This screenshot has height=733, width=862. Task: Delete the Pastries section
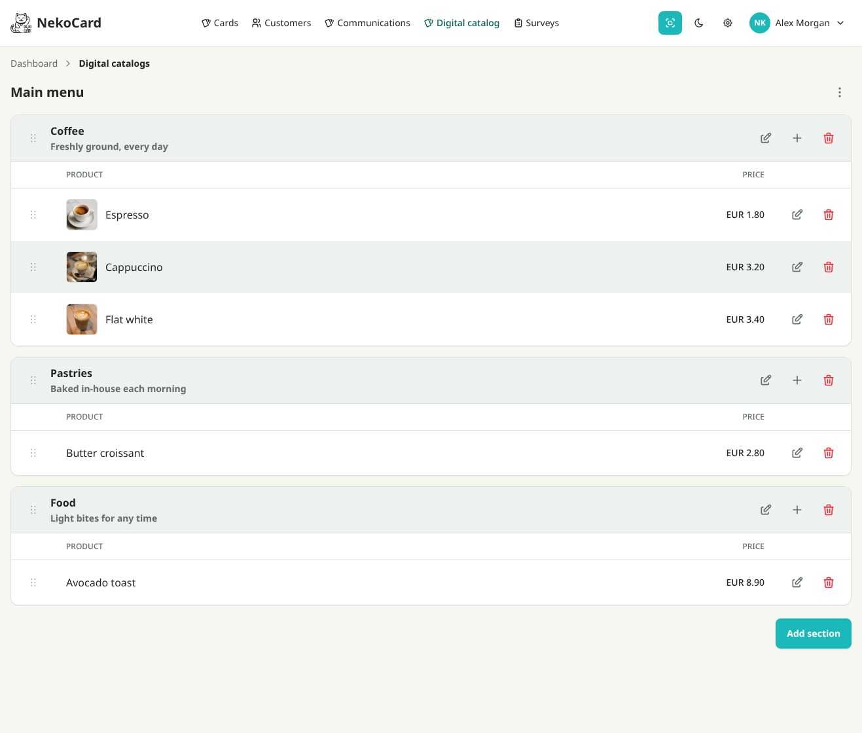point(829,380)
